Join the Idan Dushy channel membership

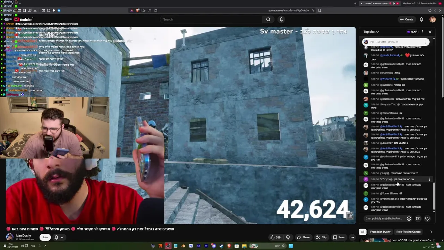(x=45, y=237)
